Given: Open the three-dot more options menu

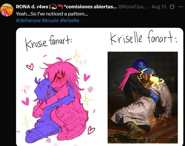Looking at the screenshot, I should click(x=180, y=7).
